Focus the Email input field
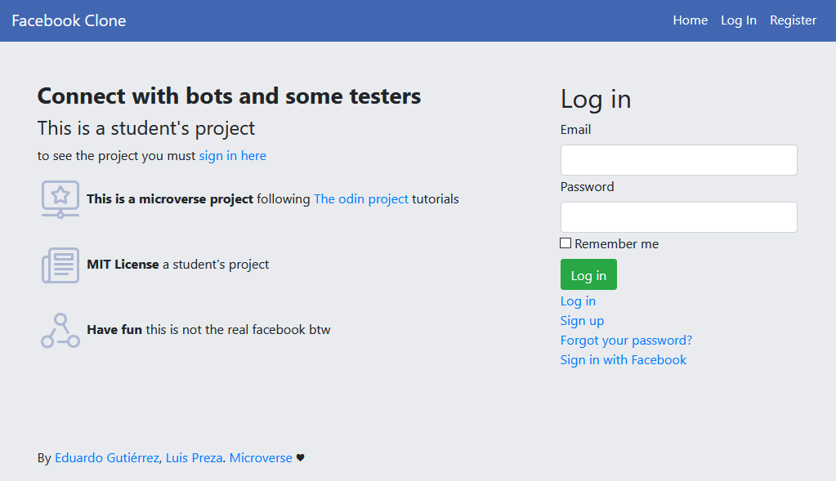 (x=679, y=160)
